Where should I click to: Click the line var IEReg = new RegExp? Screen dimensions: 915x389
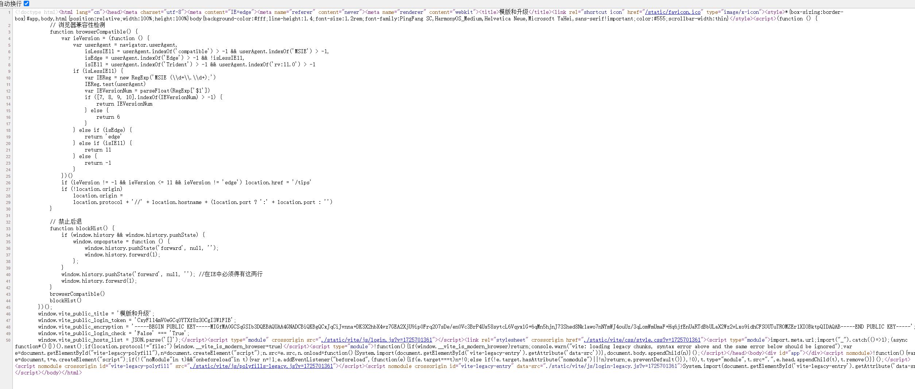coord(150,78)
